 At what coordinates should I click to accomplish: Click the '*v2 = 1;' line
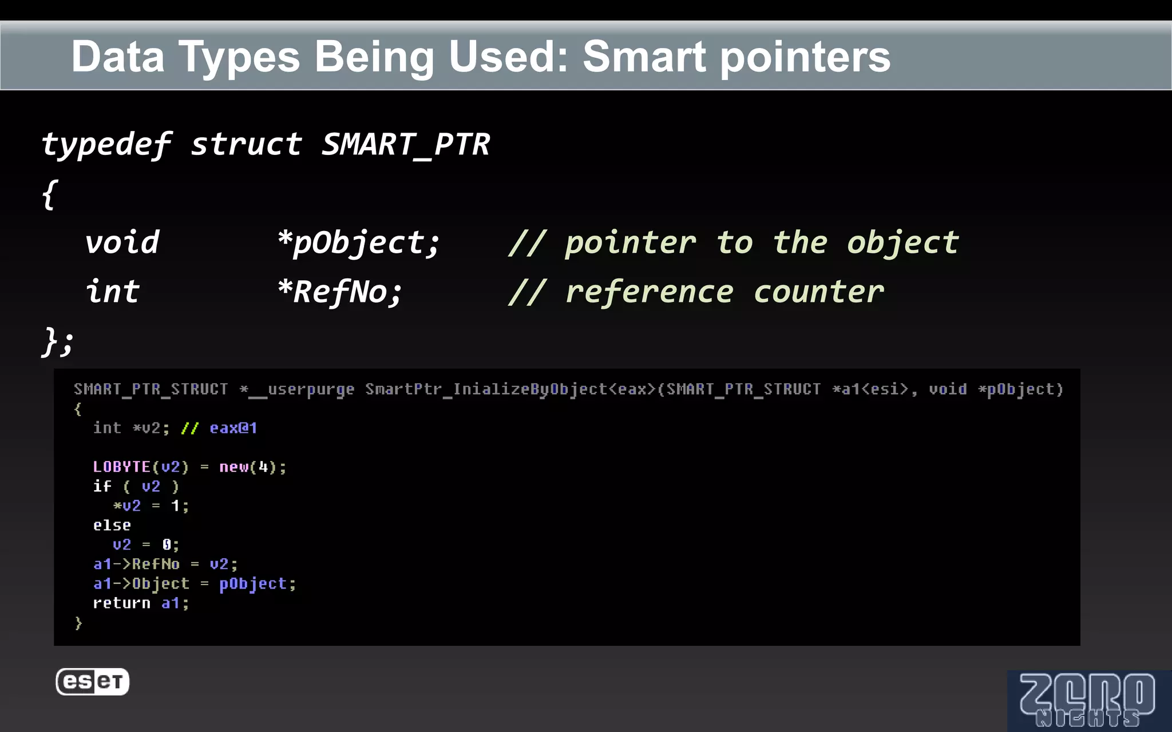coord(151,506)
